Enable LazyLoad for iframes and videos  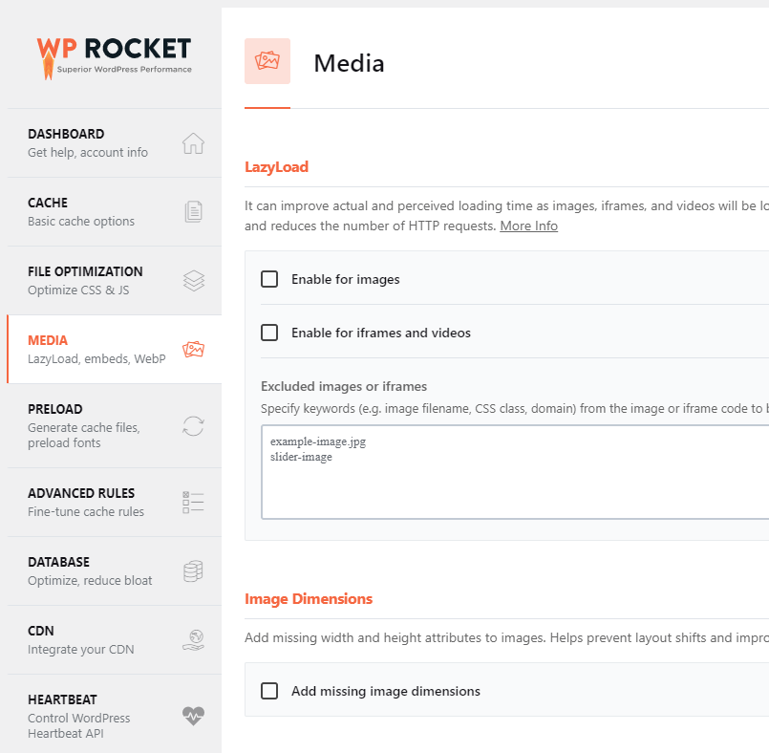pos(269,333)
